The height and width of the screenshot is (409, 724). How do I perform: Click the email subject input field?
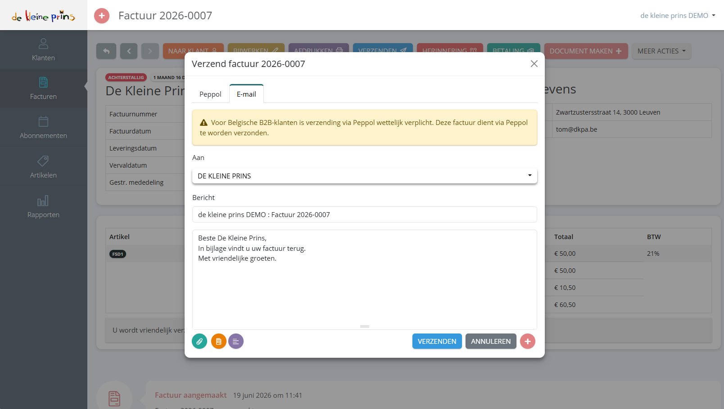[365, 214]
